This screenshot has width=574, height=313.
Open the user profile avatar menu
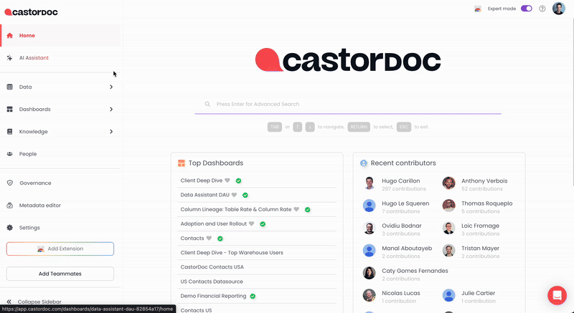coord(559,9)
